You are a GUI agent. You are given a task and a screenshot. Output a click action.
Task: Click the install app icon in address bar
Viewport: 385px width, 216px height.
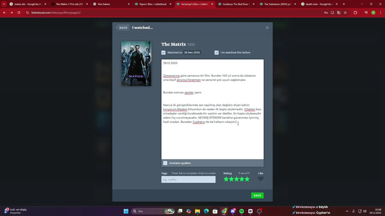coord(332,13)
